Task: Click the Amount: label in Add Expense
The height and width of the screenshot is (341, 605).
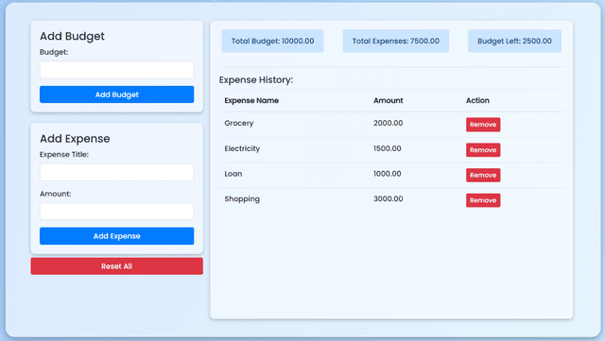Action: (x=55, y=194)
